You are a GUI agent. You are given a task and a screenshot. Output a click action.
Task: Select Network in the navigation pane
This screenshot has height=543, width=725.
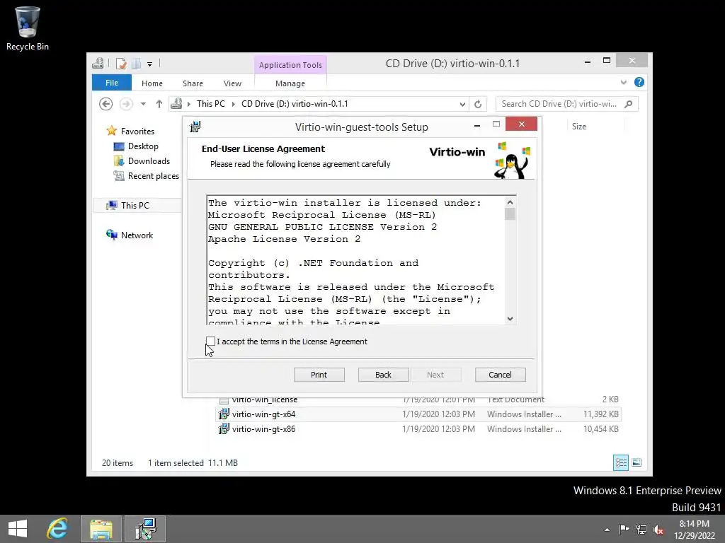coord(137,235)
